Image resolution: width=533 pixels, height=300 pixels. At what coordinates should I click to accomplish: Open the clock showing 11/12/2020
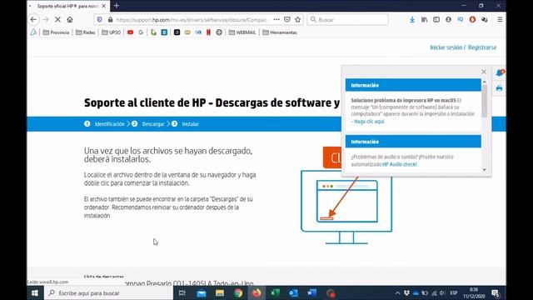474,292
